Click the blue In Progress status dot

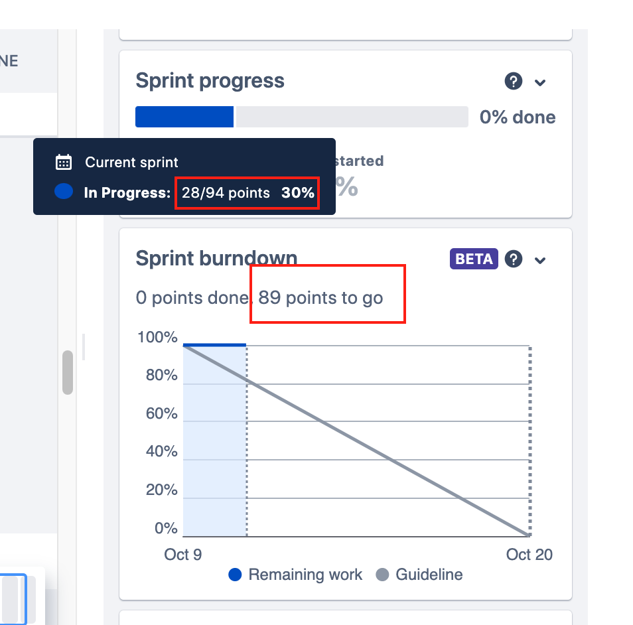click(63, 191)
